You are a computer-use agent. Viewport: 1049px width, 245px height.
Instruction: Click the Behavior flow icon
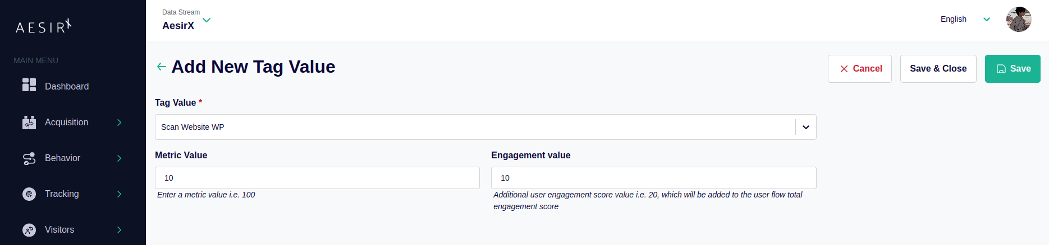click(29, 158)
